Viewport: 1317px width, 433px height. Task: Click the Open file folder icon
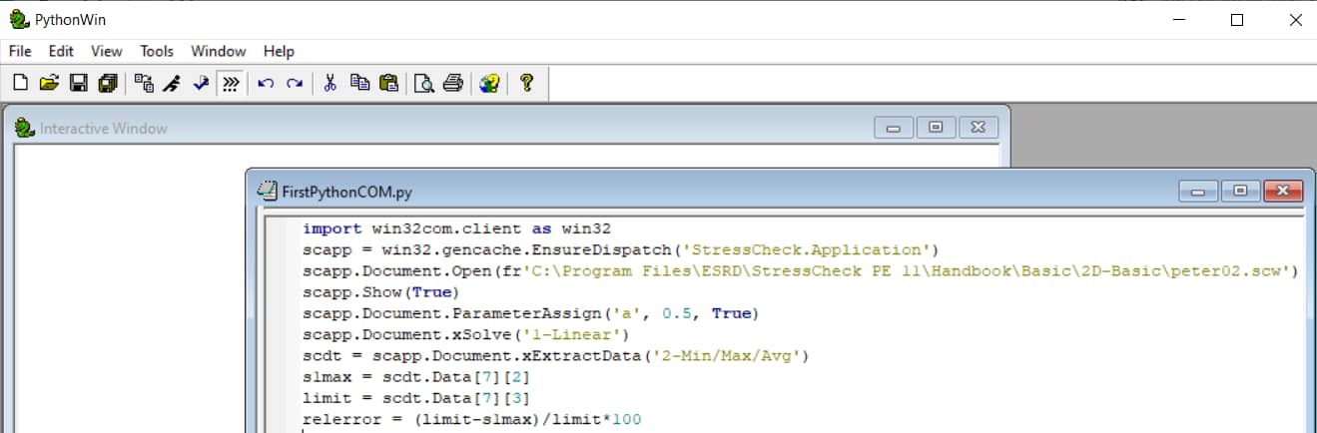point(49,84)
